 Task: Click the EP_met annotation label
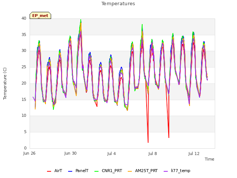pyautogui.click(x=40, y=16)
